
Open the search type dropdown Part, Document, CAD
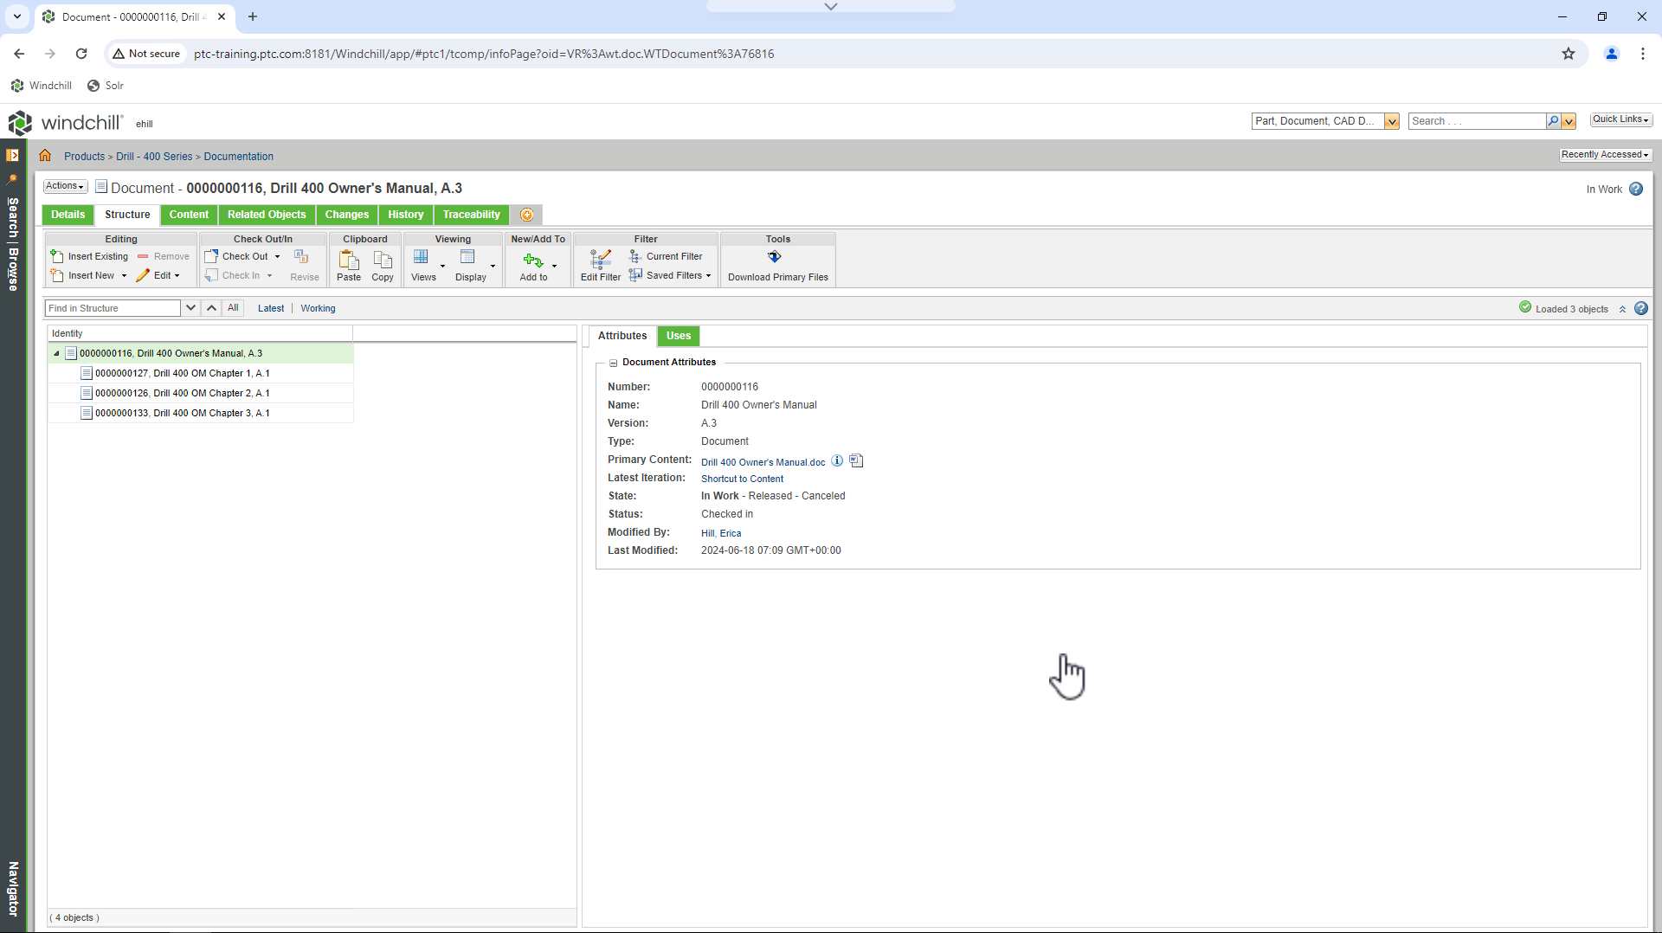click(1392, 121)
